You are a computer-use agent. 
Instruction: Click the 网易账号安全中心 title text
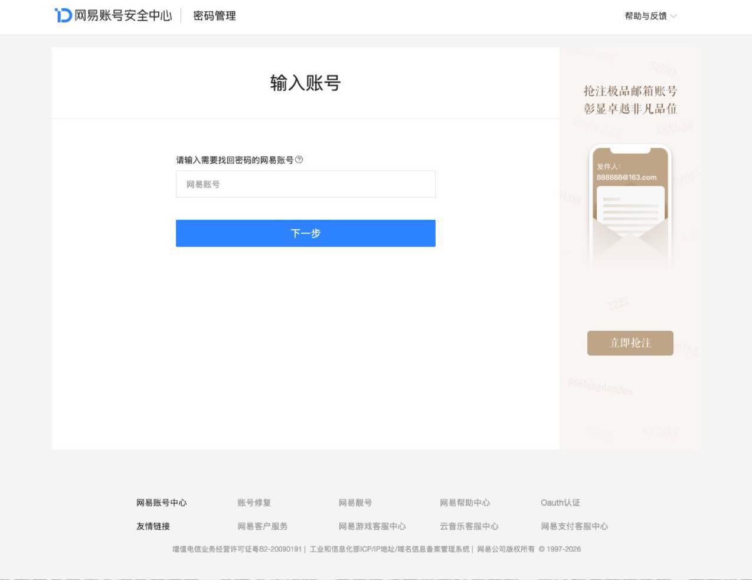pyautogui.click(x=123, y=15)
